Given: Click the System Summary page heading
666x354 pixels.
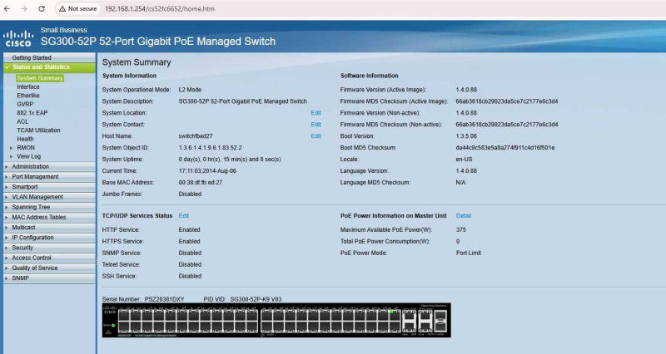Looking at the screenshot, I should click(137, 62).
